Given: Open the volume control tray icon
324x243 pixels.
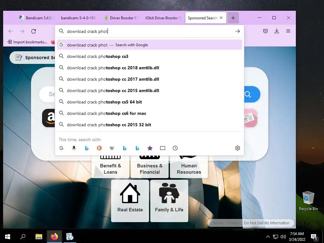Looking at the screenshot, I should [283, 237].
